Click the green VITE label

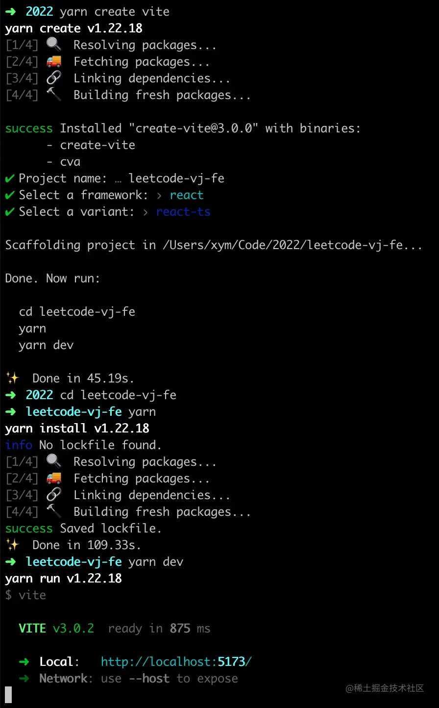[x=32, y=629]
